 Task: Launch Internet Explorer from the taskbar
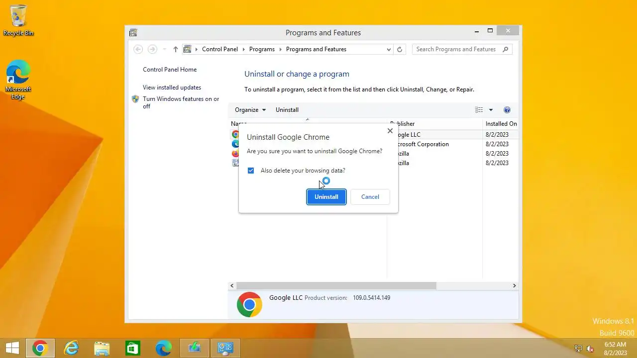pyautogui.click(x=71, y=348)
